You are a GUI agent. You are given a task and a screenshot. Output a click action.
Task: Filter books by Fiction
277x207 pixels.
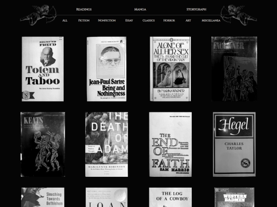coord(84,20)
